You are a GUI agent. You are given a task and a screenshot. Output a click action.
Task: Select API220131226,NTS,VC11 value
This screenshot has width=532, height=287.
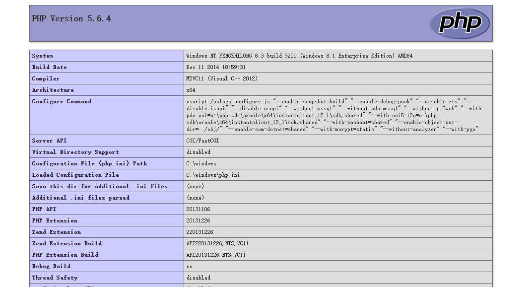click(217, 243)
